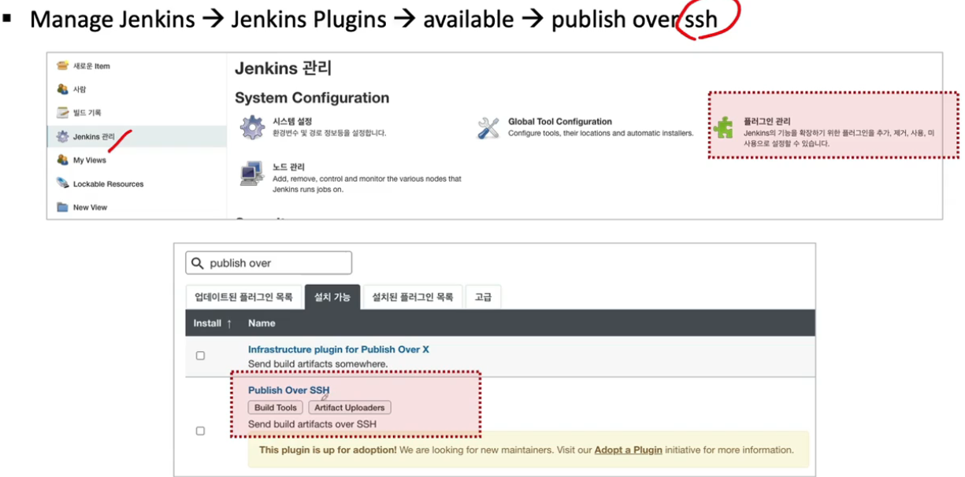Sort by Name column header
The height and width of the screenshot is (477, 965).
262,323
